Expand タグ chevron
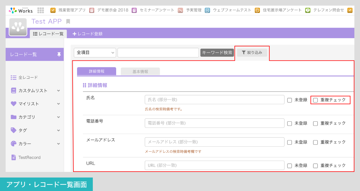This screenshot has height=191, width=360. click(x=58, y=130)
